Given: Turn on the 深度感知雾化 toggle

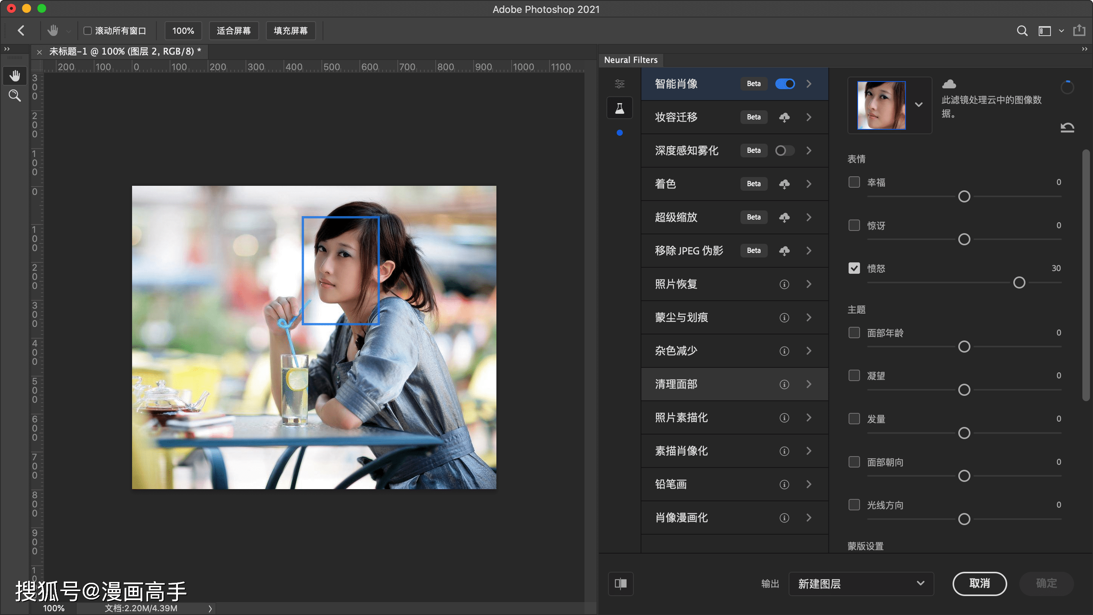Looking at the screenshot, I should coord(785,151).
